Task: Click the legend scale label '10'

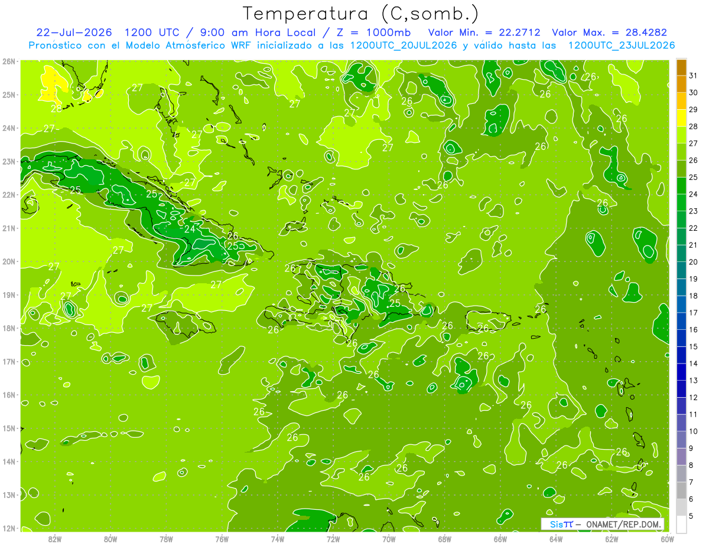Action: (694, 431)
